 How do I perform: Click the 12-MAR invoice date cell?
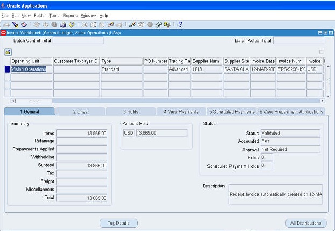(x=263, y=69)
